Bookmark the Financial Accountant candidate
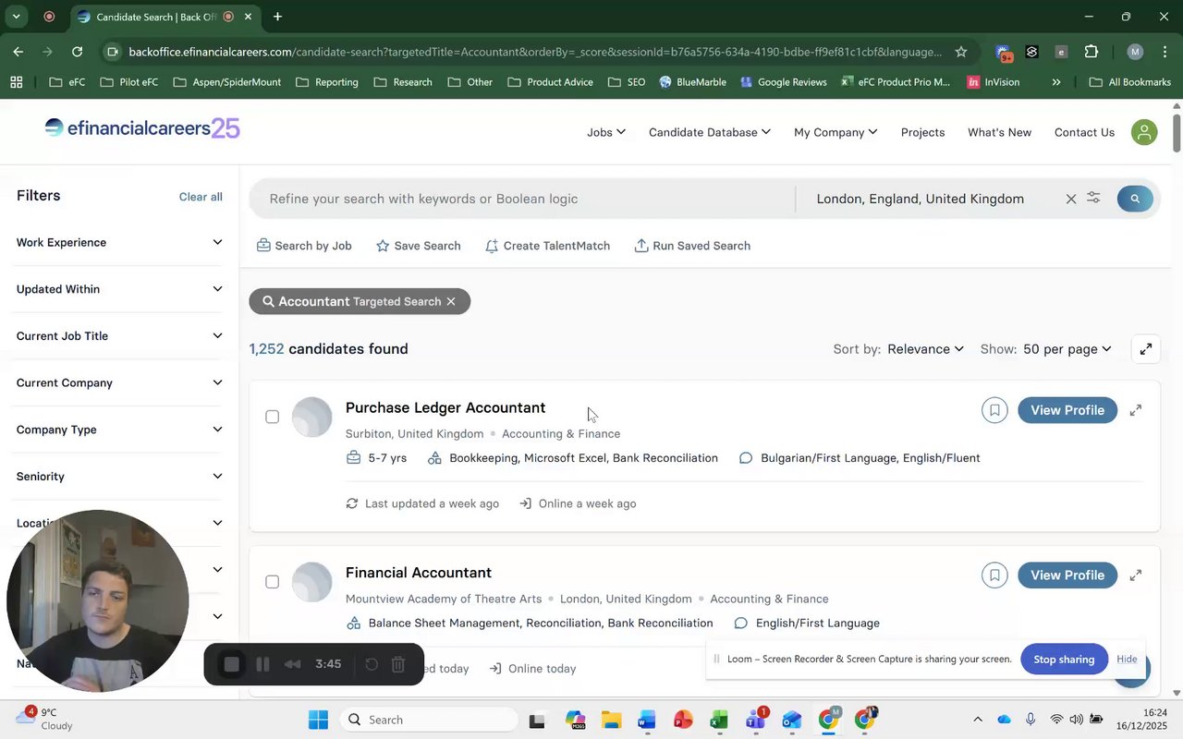 click(994, 575)
